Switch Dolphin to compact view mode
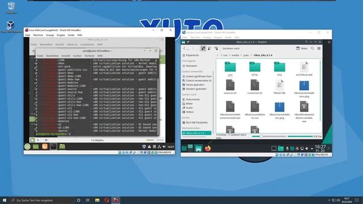Screen dimensions: 363x204 pyautogui.click(x=209, y=48)
